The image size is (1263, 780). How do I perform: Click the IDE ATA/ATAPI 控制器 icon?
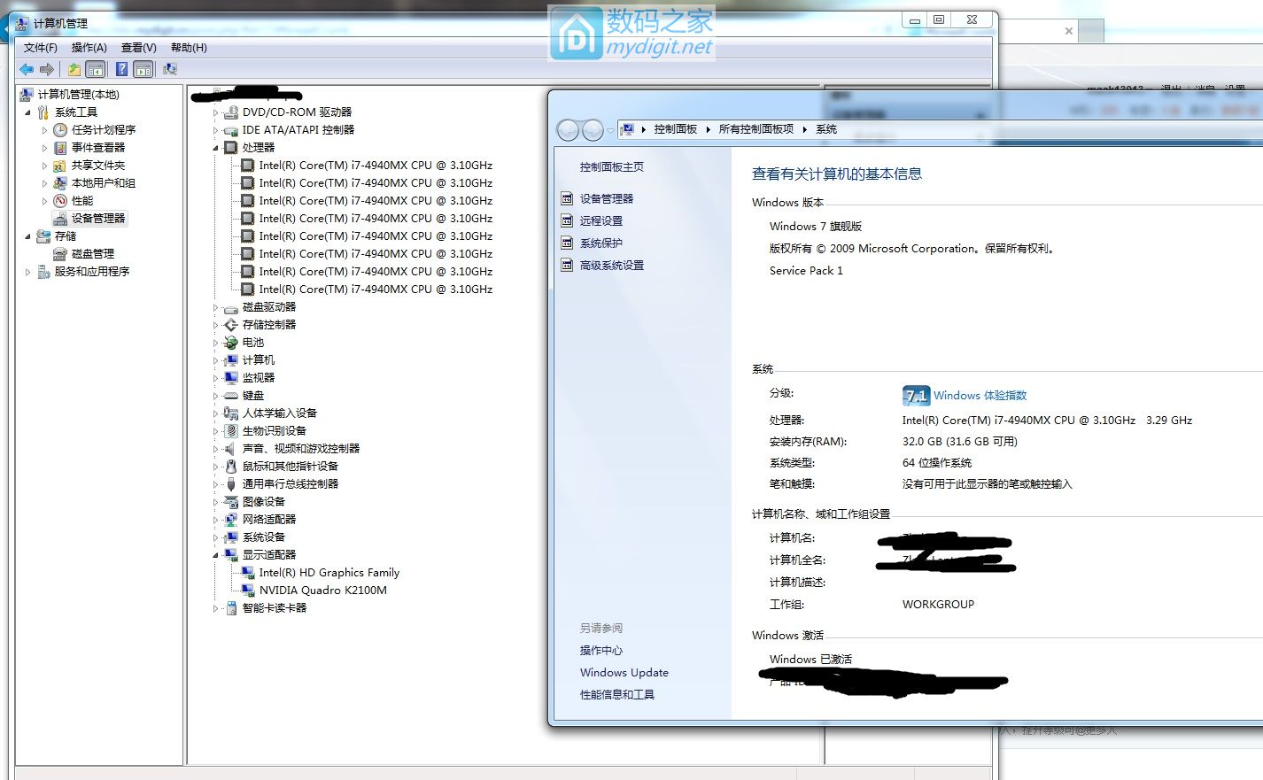(231, 129)
